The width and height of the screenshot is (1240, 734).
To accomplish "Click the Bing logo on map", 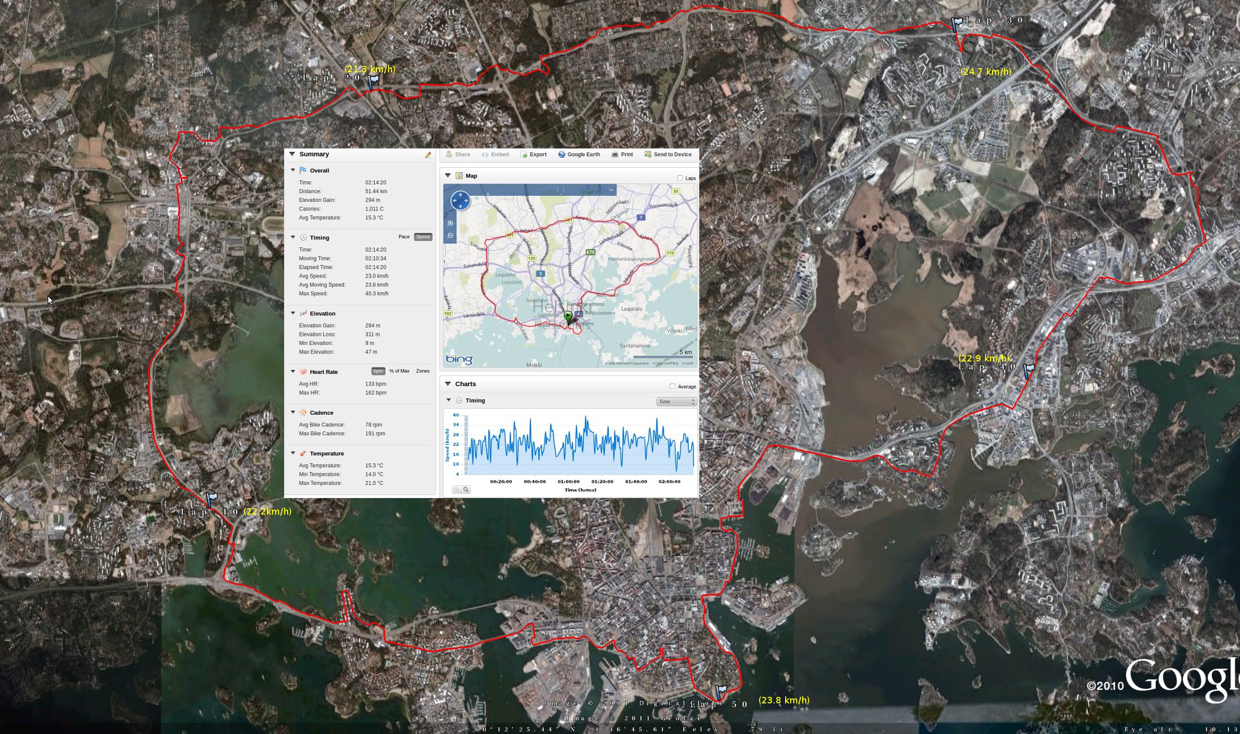I will click(459, 359).
